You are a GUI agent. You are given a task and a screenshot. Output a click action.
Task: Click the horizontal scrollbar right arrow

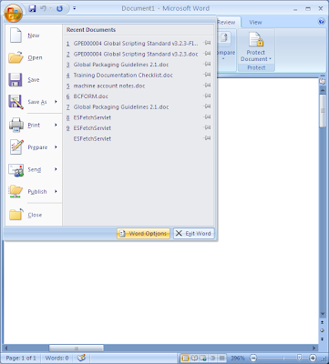[x=315, y=348]
